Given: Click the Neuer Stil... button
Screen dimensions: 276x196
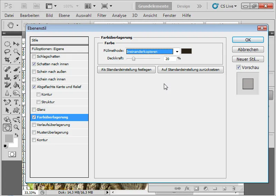Looking at the screenshot, I should pos(248,59).
